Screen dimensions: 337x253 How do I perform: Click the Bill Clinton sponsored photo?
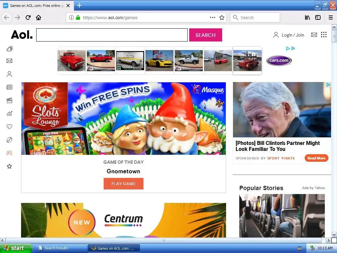coord(282,110)
